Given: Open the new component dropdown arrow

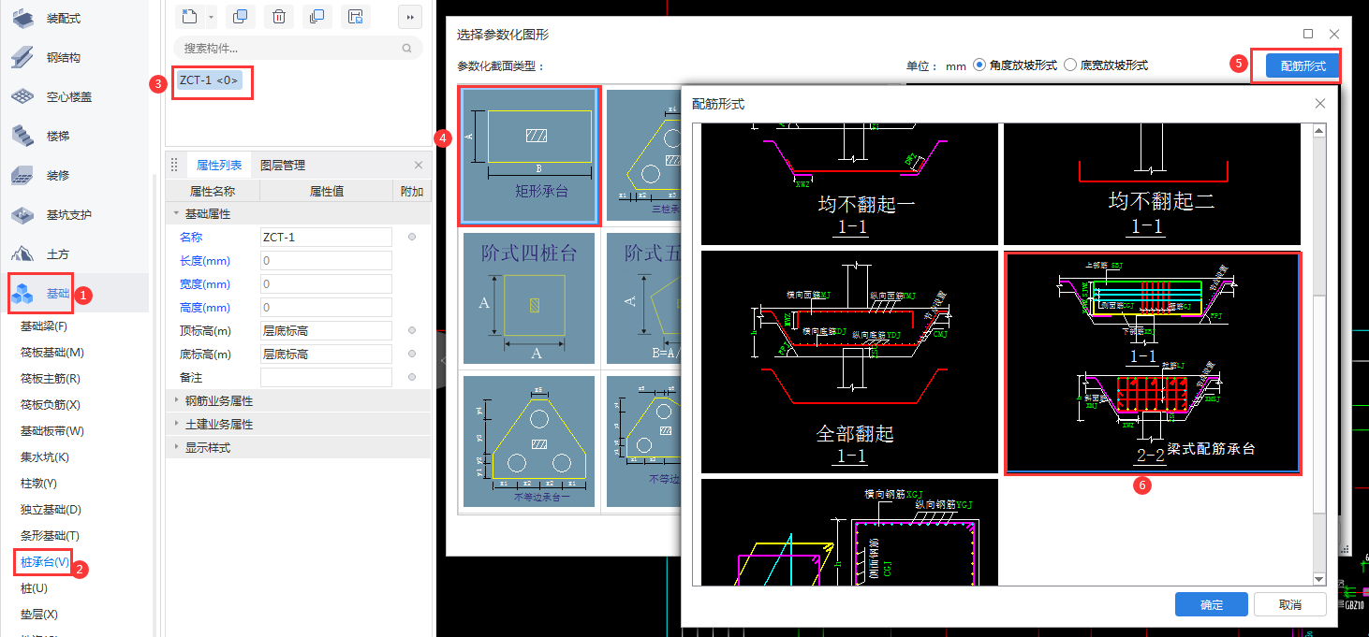Looking at the screenshot, I should [211, 16].
